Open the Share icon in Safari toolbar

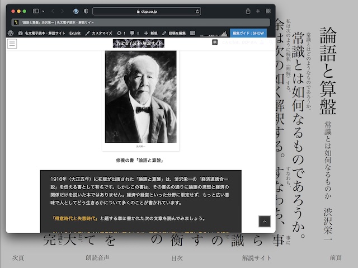tap(248, 11)
